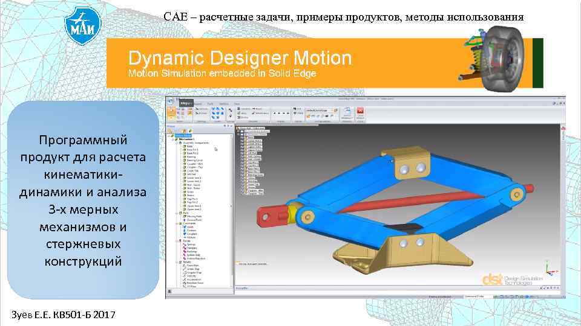This screenshot has height=326, width=581.
Task: Click the Bushings icon under Forces
Action: pos(185,251)
